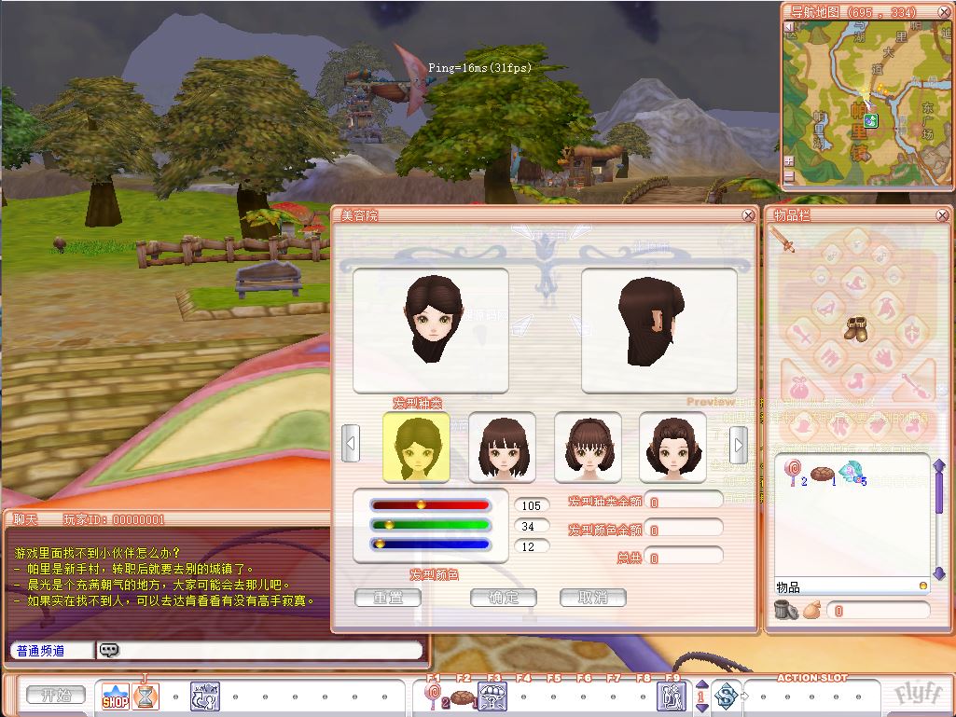The width and height of the screenshot is (956, 717).
Task: Click the hourglass icon in taskbar
Action: pos(145,696)
